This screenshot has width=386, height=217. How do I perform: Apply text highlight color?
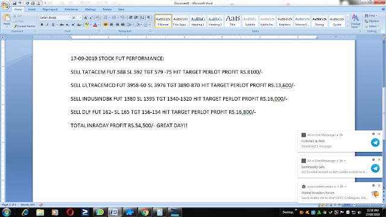(x=87, y=25)
